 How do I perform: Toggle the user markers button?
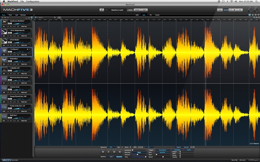(111, 156)
